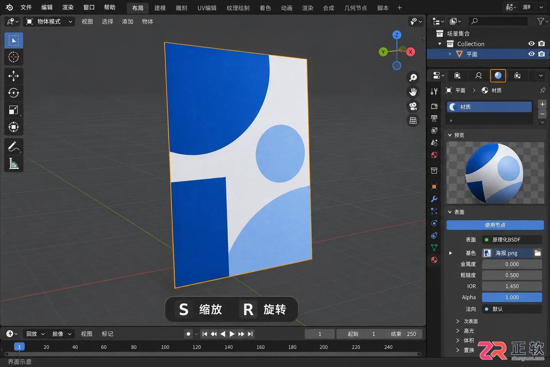The image size is (550, 367).
Task: Select the box select tool
Action: point(14,41)
